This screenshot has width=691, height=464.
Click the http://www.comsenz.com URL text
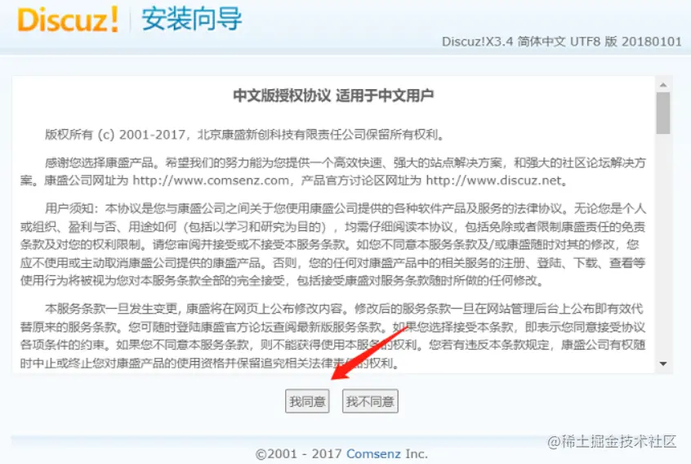pyautogui.click(x=211, y=181)
